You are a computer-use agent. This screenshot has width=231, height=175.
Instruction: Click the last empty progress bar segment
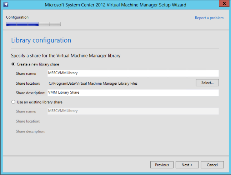point(55,24)
